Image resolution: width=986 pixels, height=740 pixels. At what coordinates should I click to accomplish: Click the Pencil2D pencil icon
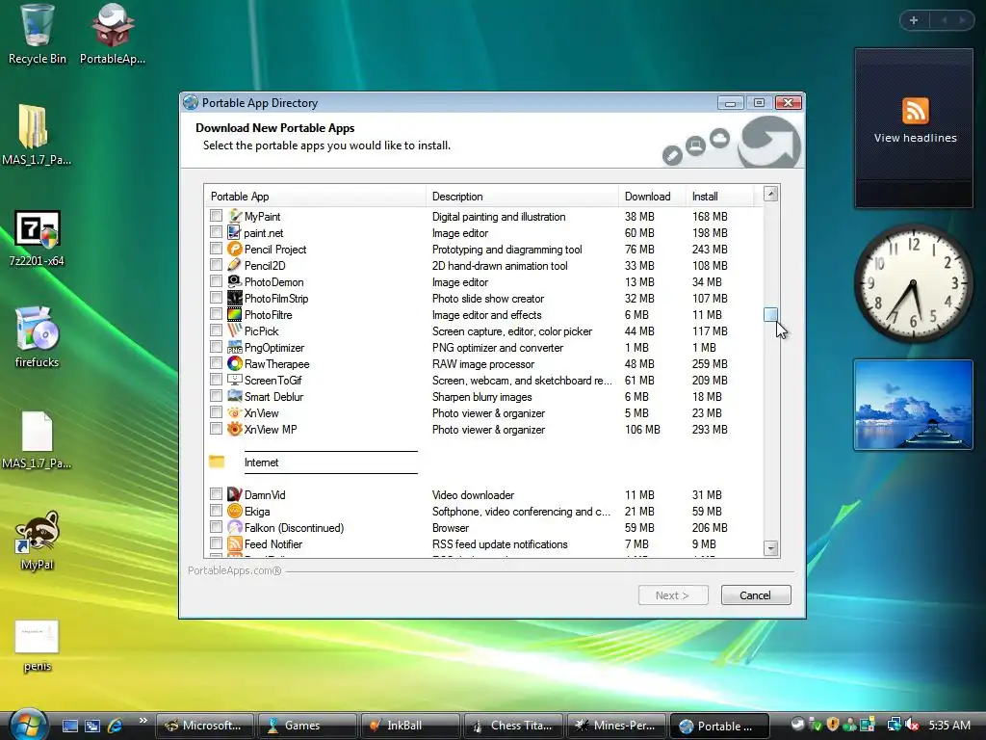pyautogui.click(x=235, y=265)
